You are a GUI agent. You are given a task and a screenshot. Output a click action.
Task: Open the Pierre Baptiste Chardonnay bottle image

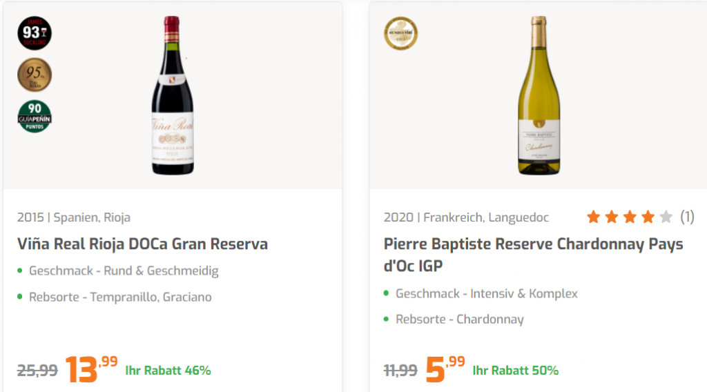pyautogui.click(x=539, y=95)
